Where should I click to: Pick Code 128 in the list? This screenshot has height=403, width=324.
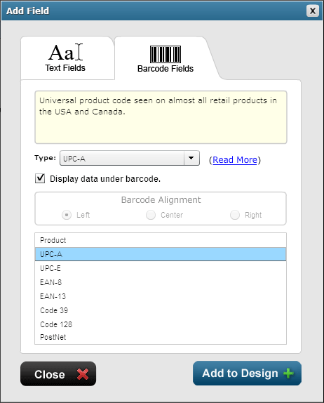[x=161, y=324]
